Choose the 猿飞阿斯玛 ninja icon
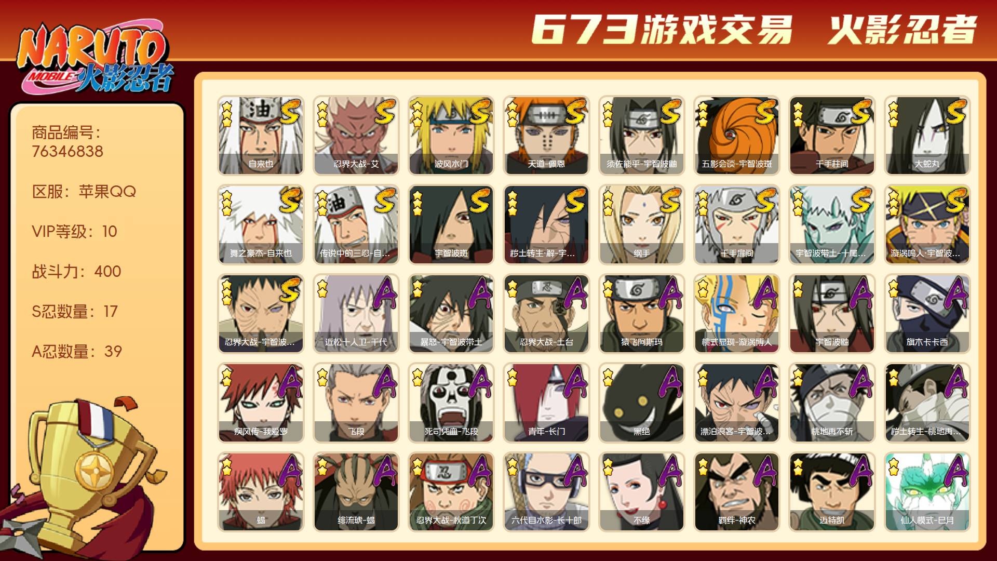Screen dimensions: 997x561 point(641,314)
